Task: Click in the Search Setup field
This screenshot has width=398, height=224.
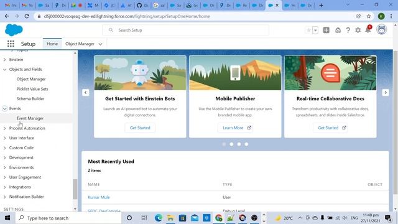Action: point(185,30)
